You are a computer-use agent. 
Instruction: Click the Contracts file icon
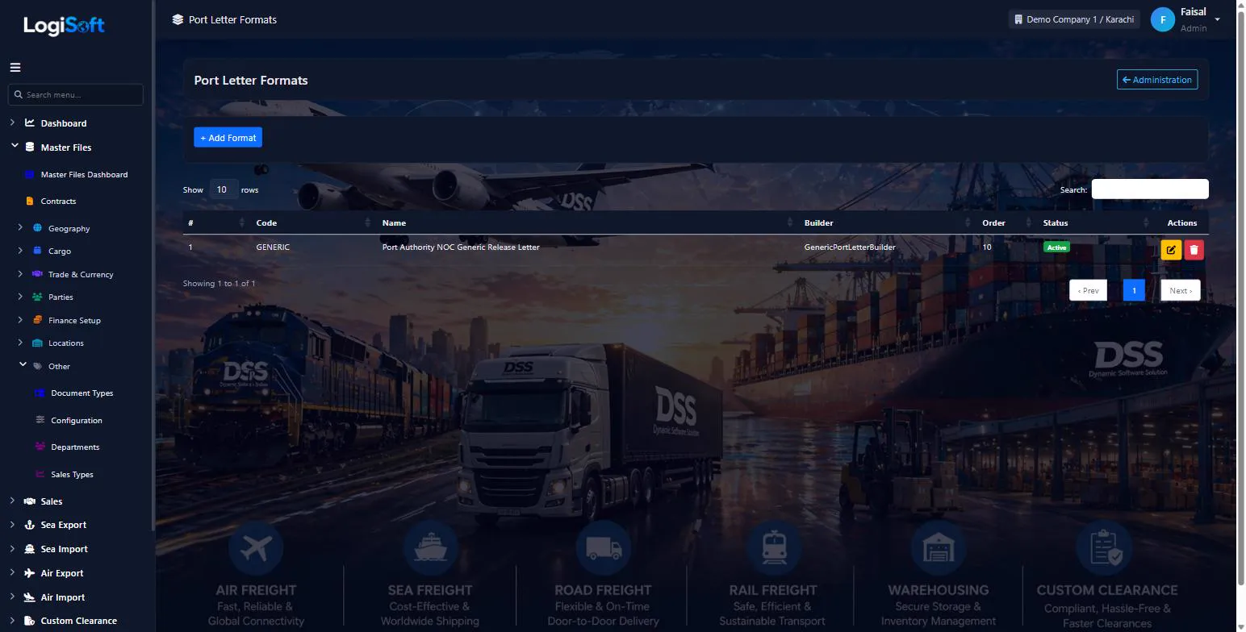pos(30,201)
